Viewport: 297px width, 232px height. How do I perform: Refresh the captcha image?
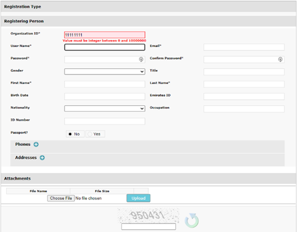[x=192, y=220]
